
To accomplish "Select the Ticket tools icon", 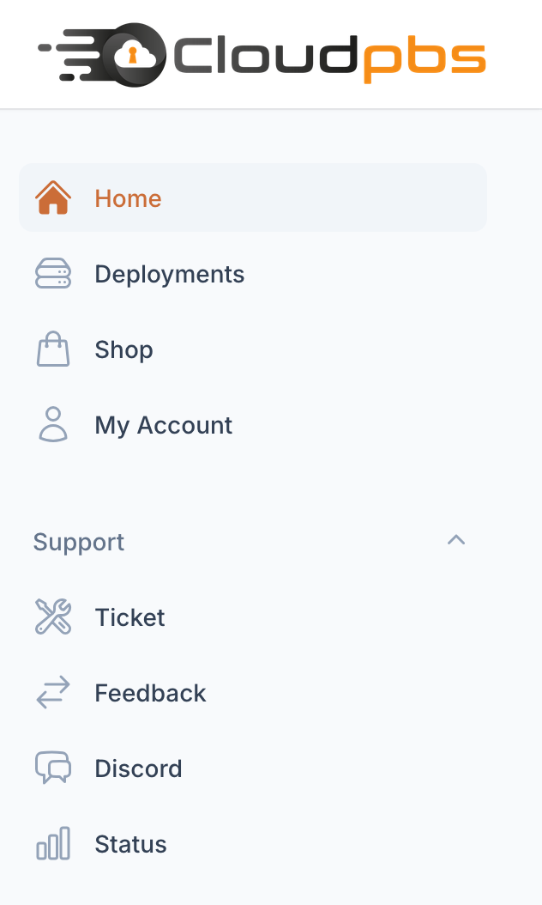I will [53, 616].
